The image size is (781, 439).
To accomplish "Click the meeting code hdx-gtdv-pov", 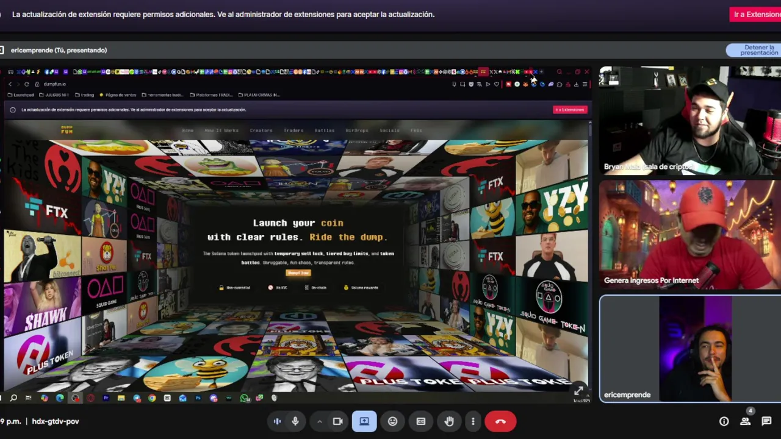I will [56, 421].
